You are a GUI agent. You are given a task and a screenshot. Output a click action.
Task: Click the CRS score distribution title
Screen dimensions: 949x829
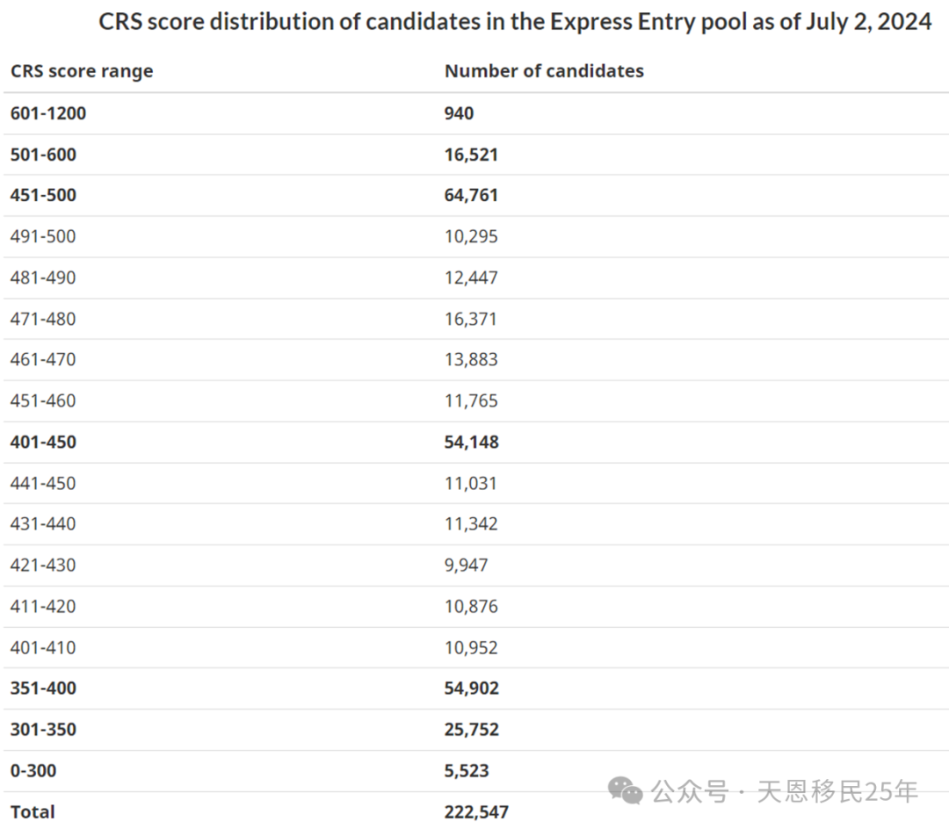point(515,22)
